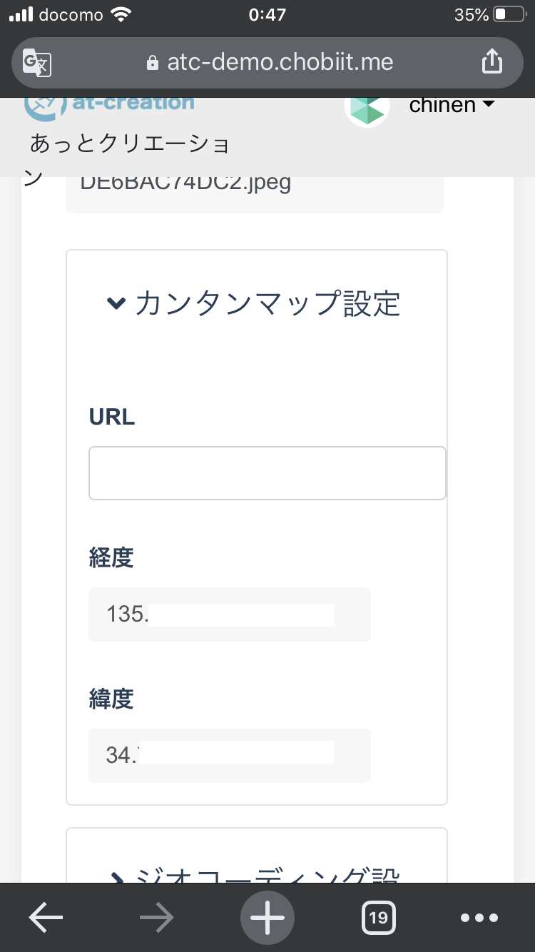Image resolution: width=535 pixels, height=952 pixels.
Task: Go back with the left arrow
Action: point(46,918)
